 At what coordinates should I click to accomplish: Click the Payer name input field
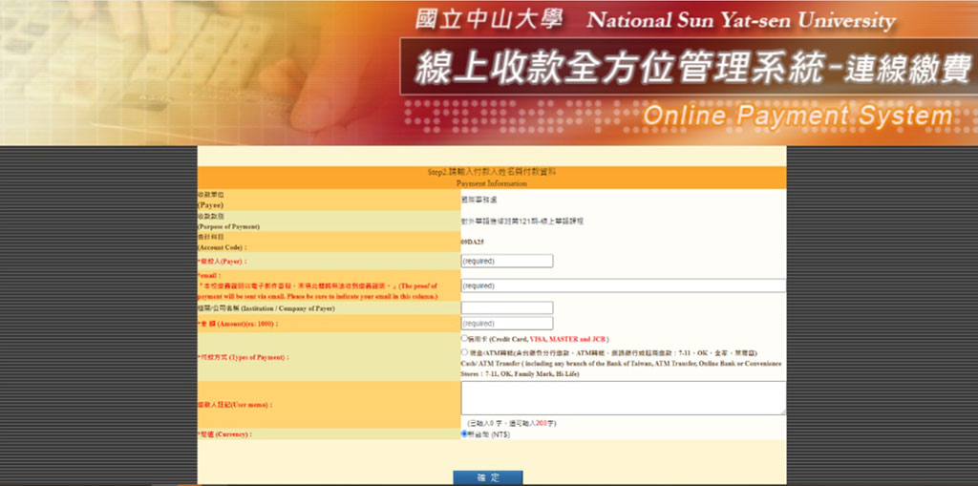point(506,261)
